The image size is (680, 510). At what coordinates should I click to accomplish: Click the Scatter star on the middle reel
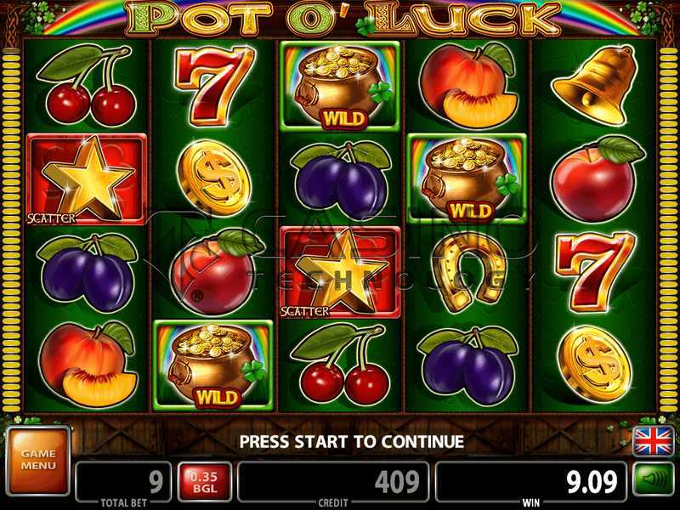(x=341, y=272)
